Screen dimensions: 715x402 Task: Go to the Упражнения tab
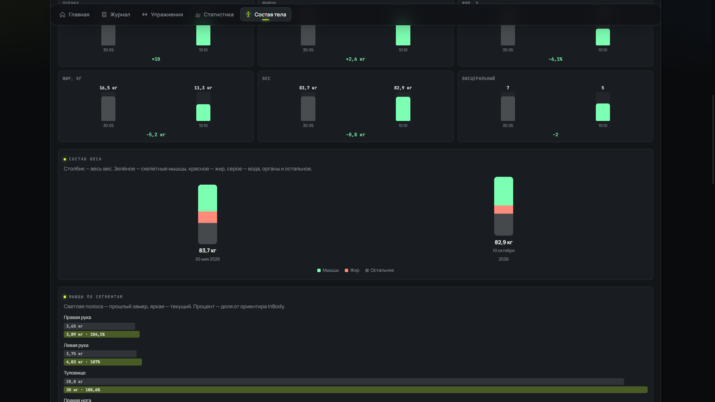pyautogui.click(x=162, y=15)
